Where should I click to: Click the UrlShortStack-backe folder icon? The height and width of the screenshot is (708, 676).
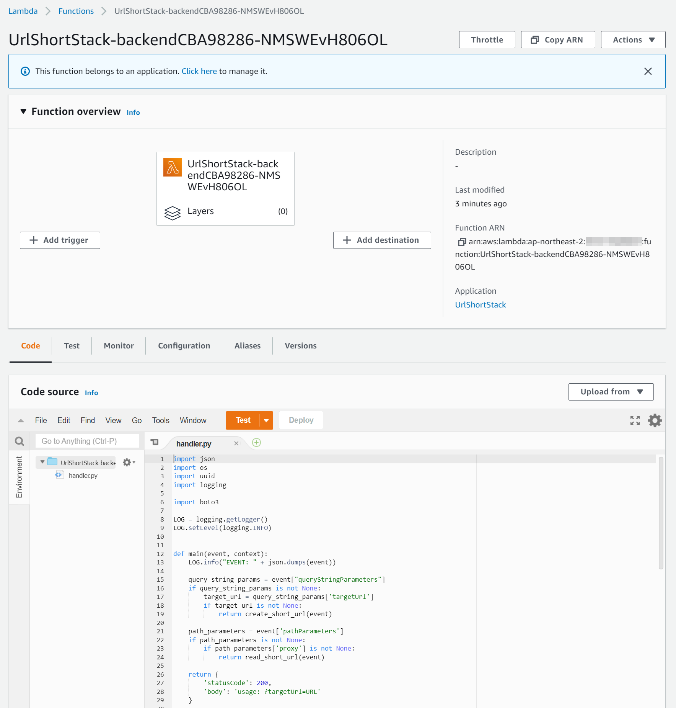pyautogui.click(x=52, y=462)
